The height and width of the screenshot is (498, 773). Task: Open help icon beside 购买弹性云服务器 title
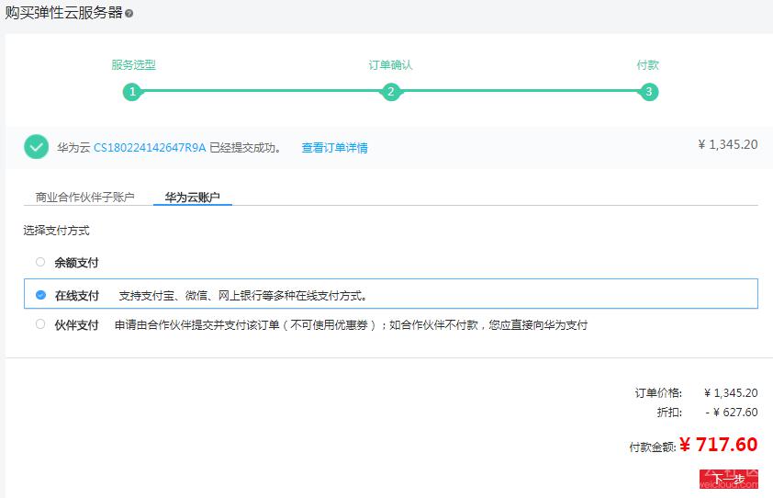[x=129, y=14]
